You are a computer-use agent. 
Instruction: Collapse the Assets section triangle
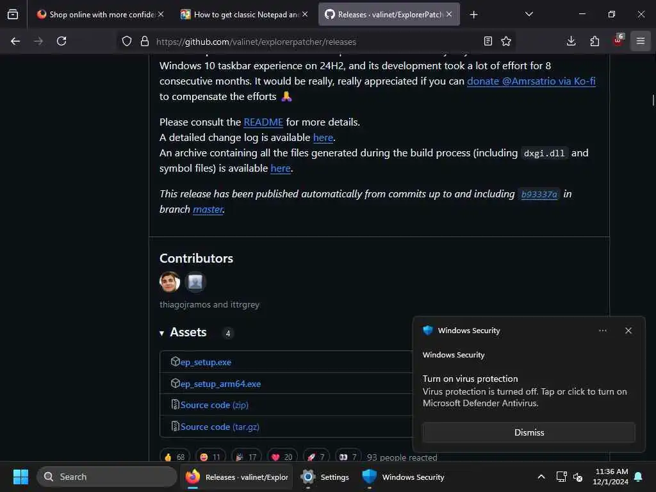click(162, 333)
